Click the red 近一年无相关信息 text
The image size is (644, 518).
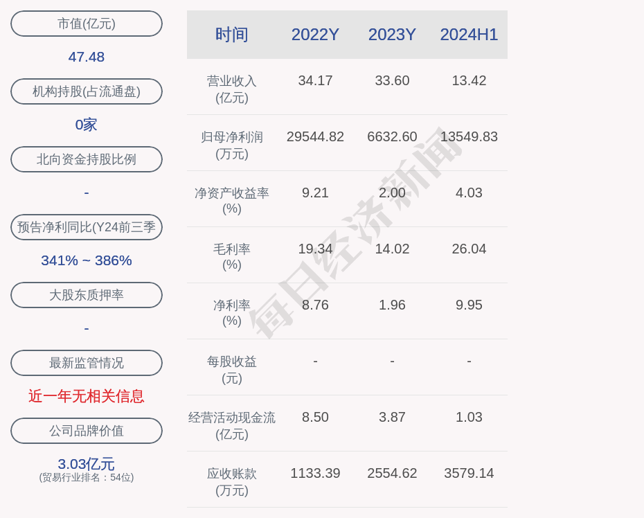click(87, 396)
